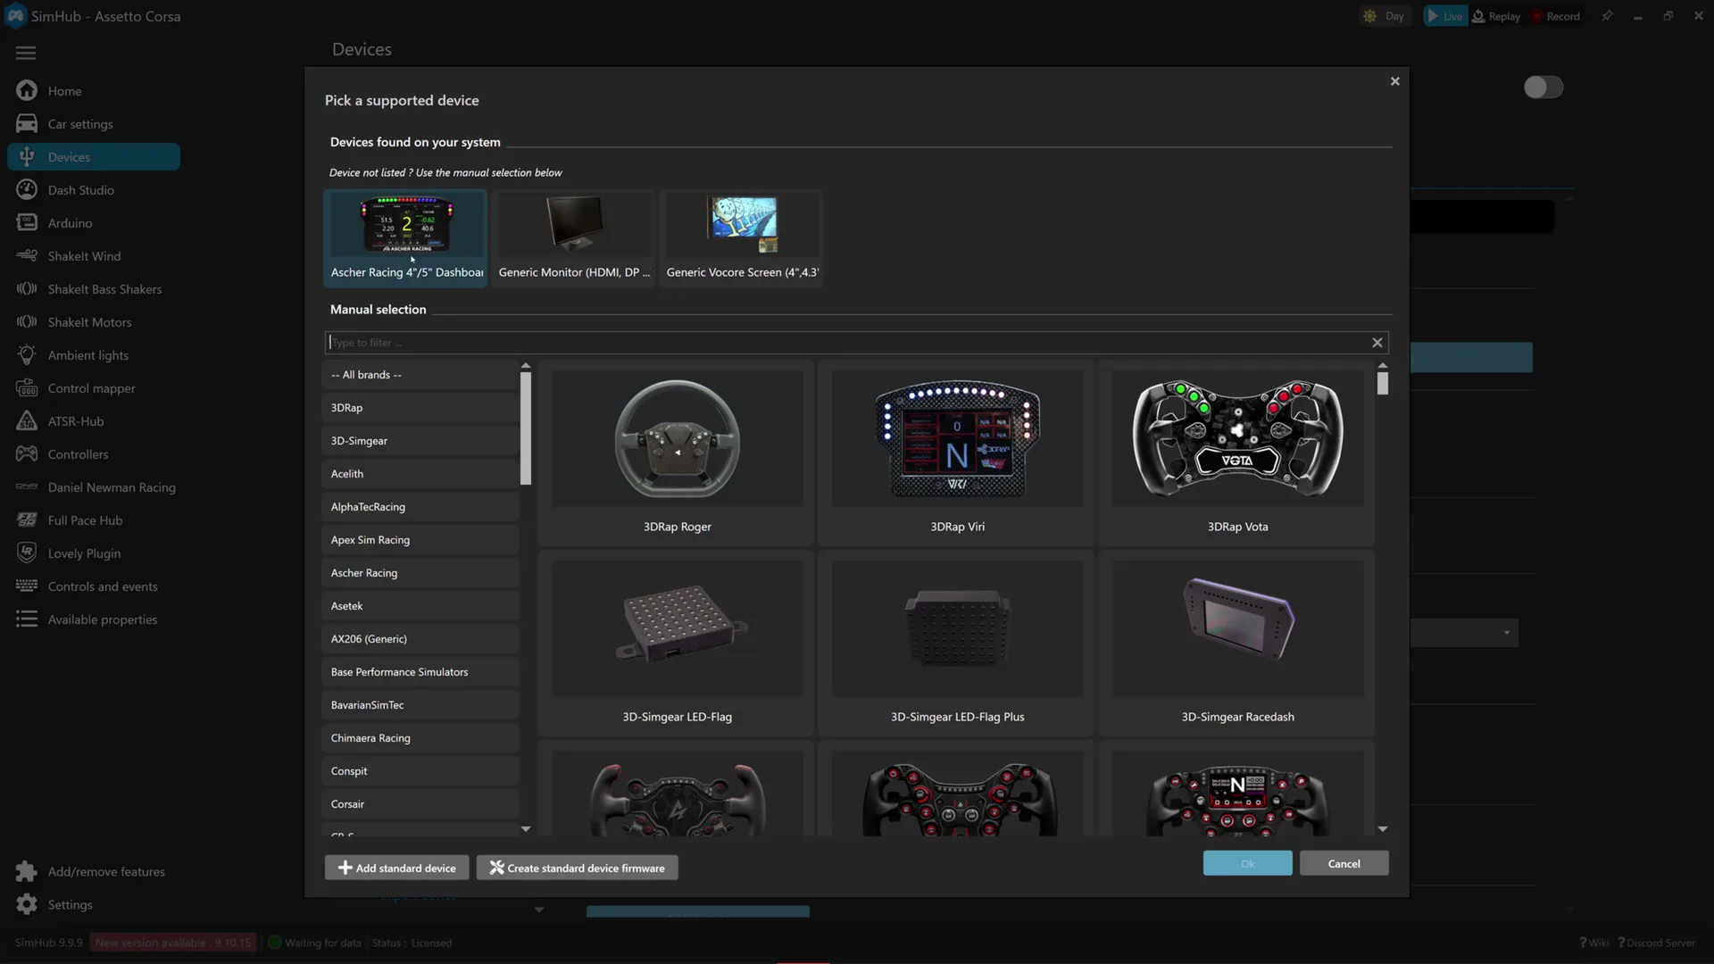
Task: Select the 3DRap Vota wheel
Action: pyautogui.click(x=1237, y=453)
